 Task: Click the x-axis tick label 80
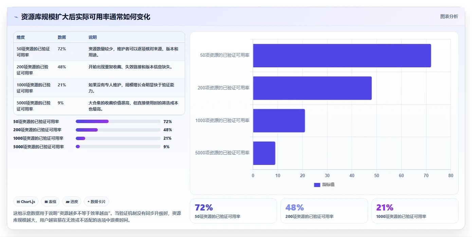[x=451, y=175]
